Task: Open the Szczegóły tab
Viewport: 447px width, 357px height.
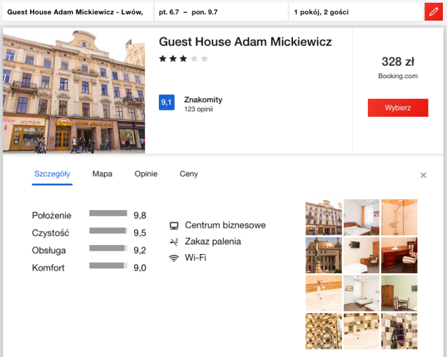Action: tap(52, 174)
